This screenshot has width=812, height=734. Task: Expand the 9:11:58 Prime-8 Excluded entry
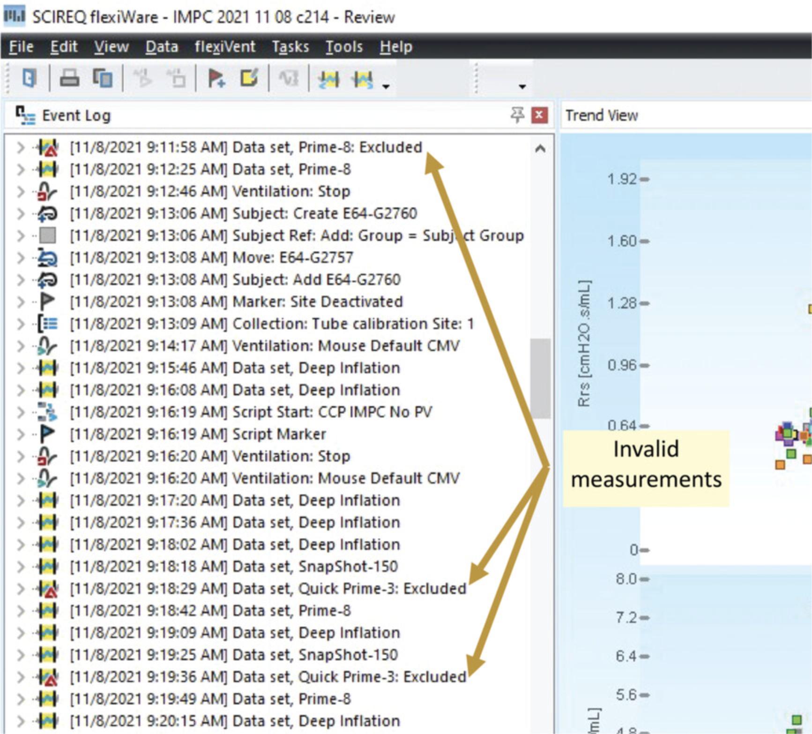[x=20, y=147]
